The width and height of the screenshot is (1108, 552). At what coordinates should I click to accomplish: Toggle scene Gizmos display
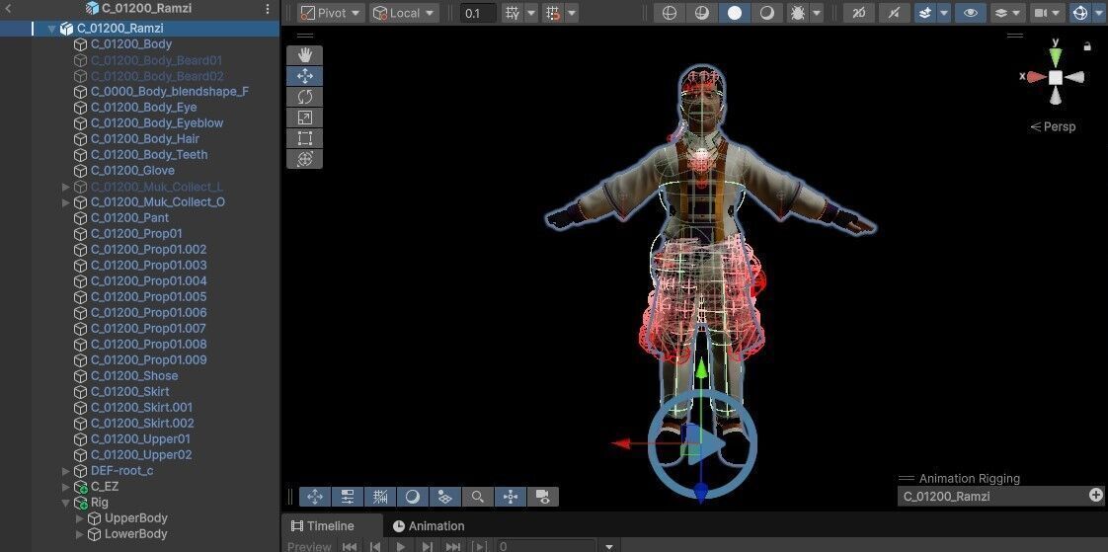tap(1079, 13)
